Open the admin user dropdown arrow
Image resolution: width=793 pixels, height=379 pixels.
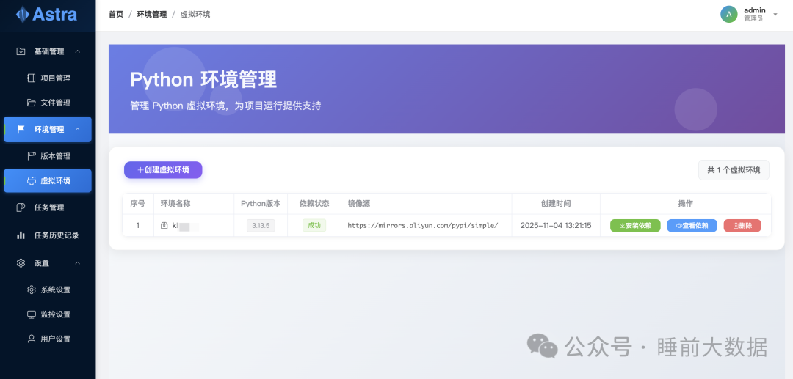coord(775,15)
